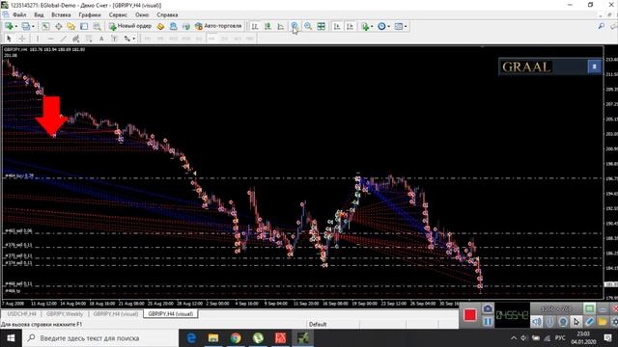Screen dimensions: 618x347
Task: Expand the Arrows tool dropdown
Action: tap(133, 39)
